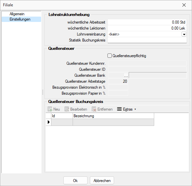Expand Extras menu arrow
The width and height of the screenshot is (192, 186).
[x=135, y=109]
